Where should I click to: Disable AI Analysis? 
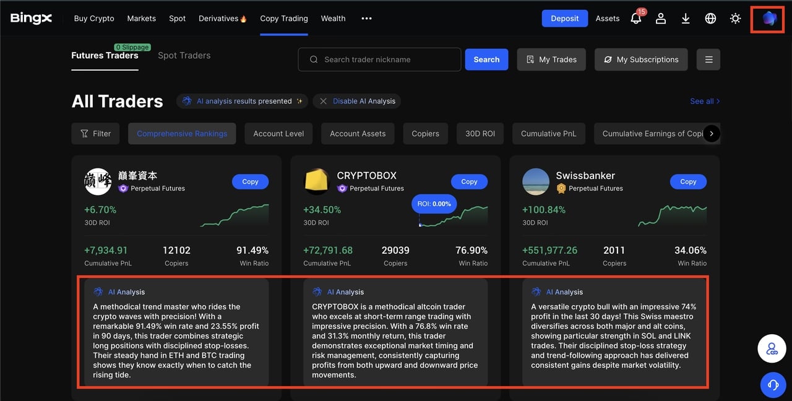pos(357,101)
